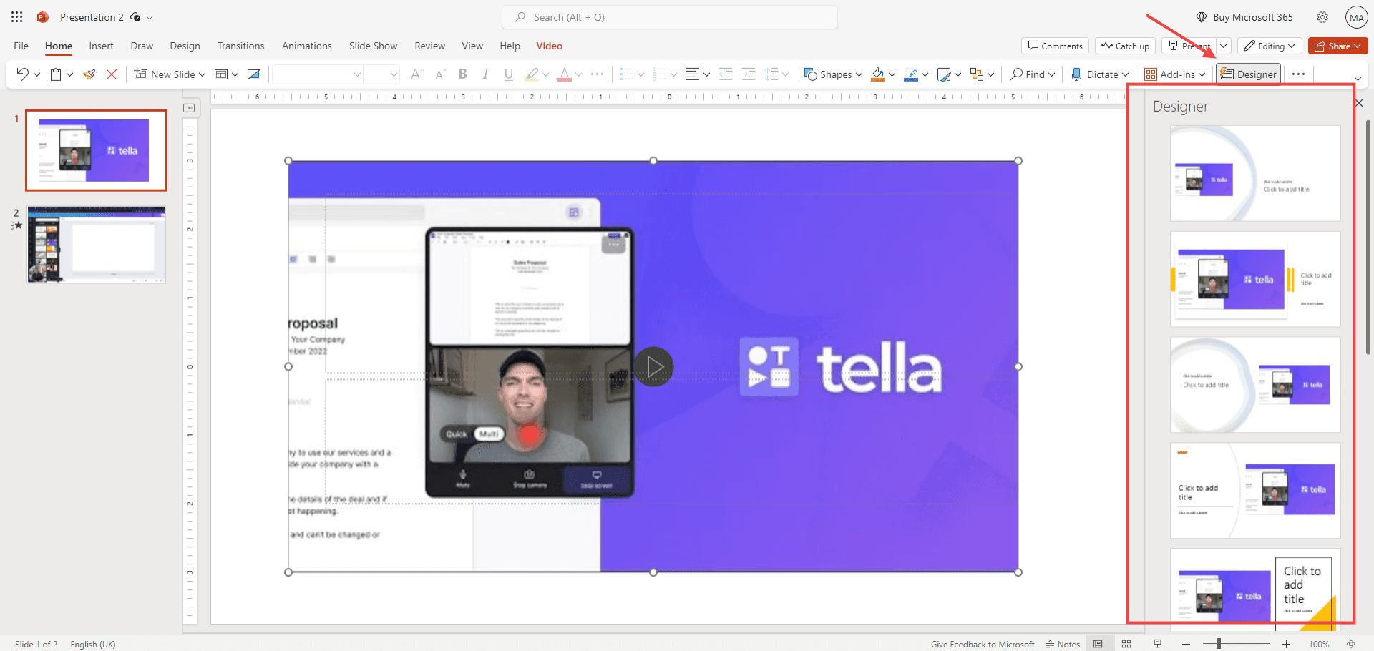Click the slide background picture icon
This screenshot has width=1374, height=651.
coord(254,74)
